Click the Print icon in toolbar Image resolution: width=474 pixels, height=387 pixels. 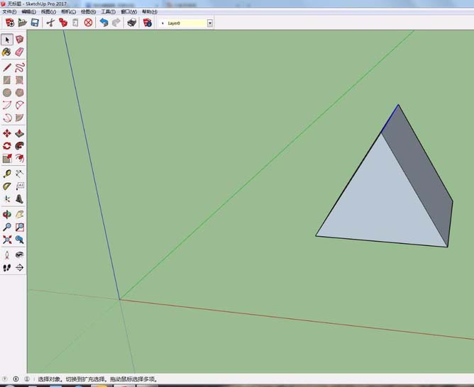pos(131,23)
